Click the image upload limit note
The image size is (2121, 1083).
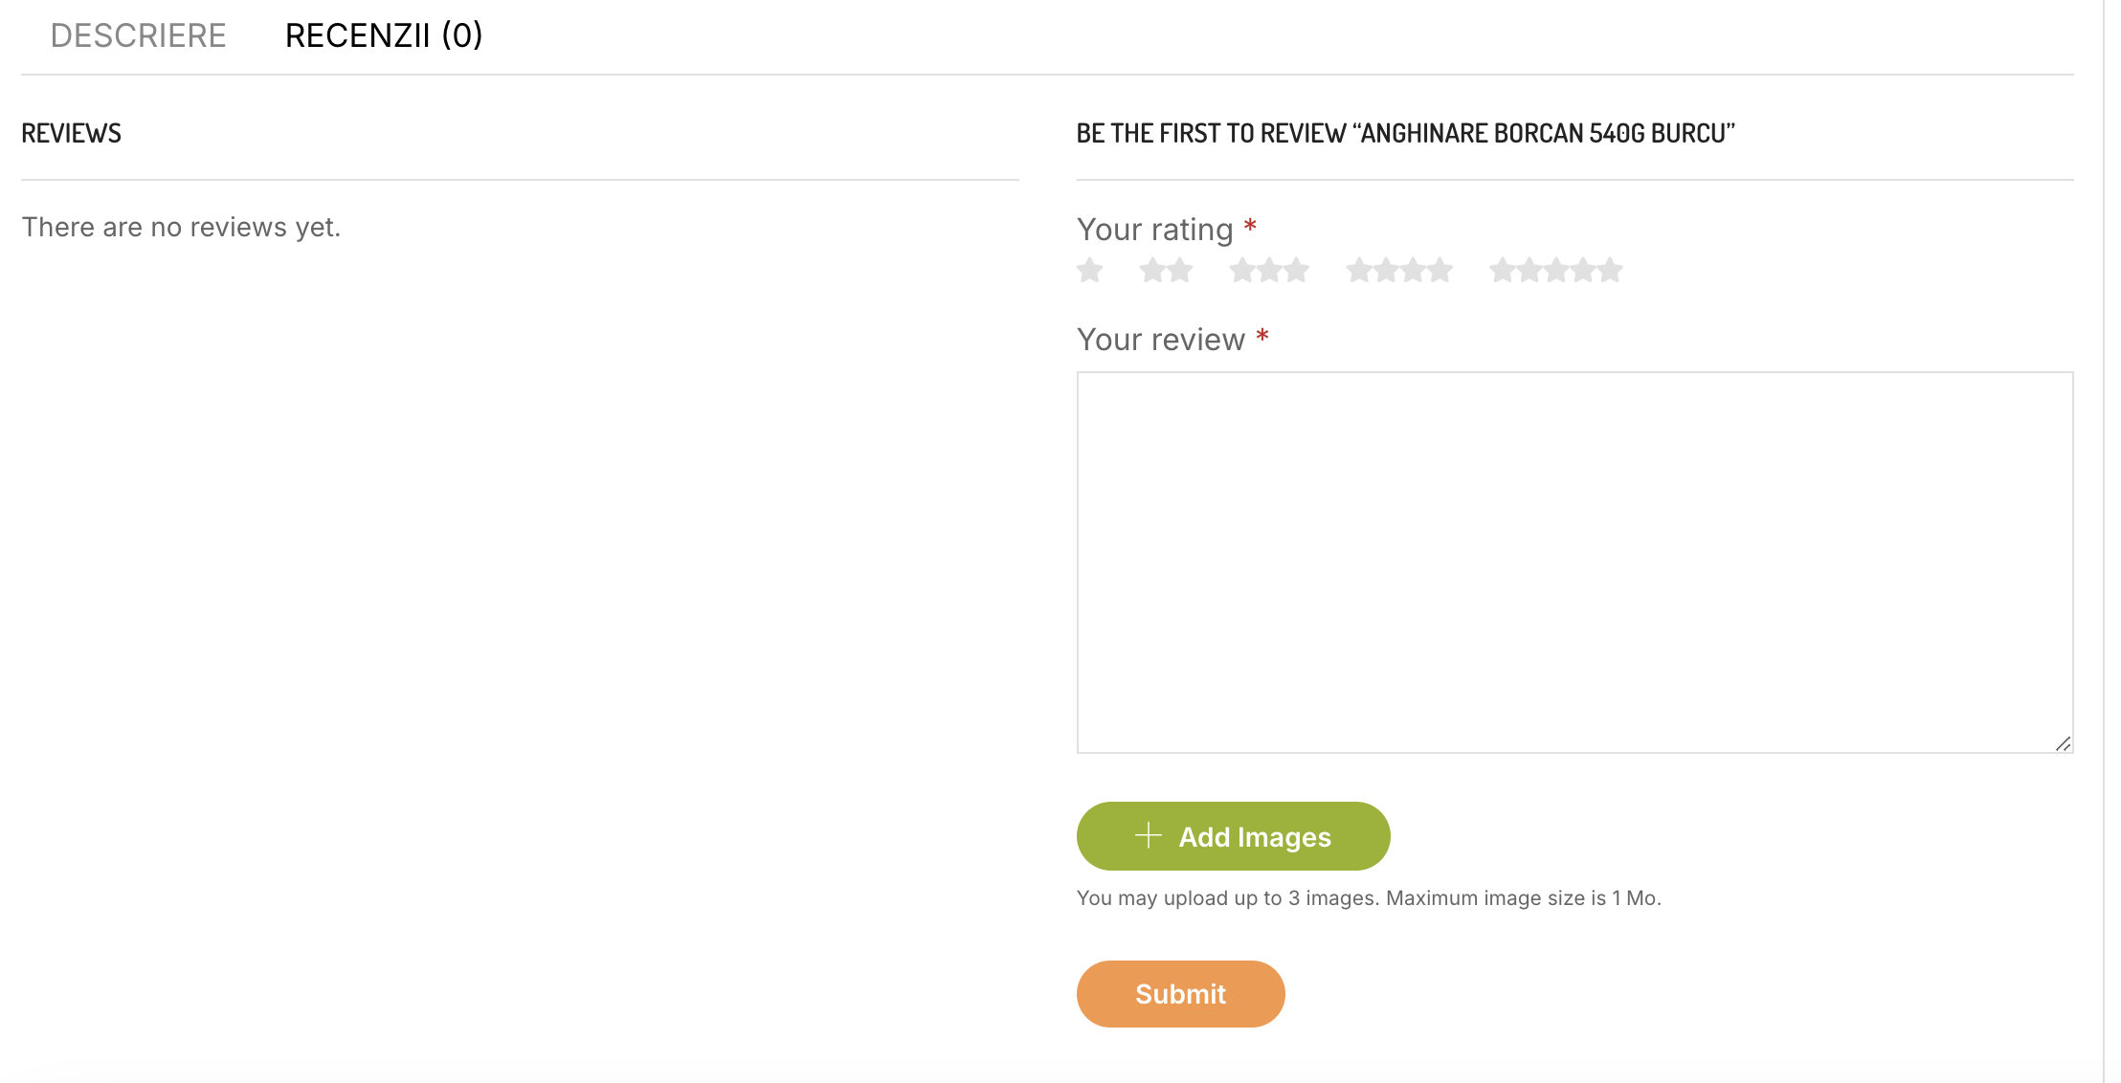coord(1369,898)
